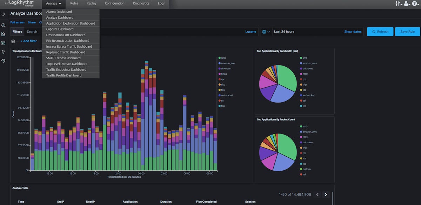Select Capture Dashboard from Analyze menu
Viewport: 421px width, 205px height.
point(60,29)
